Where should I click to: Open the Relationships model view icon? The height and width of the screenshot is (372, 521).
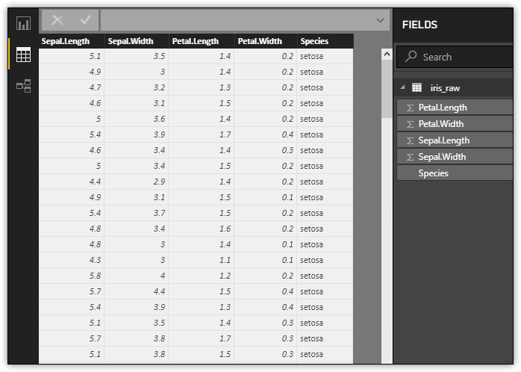click(x=23, y=87)
